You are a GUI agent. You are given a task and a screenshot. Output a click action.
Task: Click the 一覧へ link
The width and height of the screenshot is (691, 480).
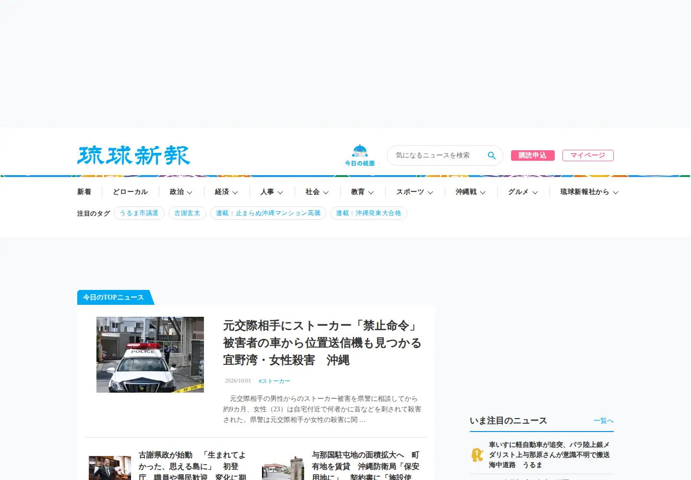tap(604, 421)
